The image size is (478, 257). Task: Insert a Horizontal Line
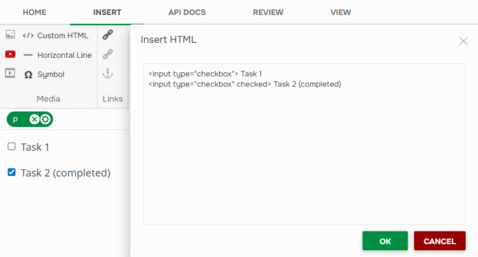point(58,55)
